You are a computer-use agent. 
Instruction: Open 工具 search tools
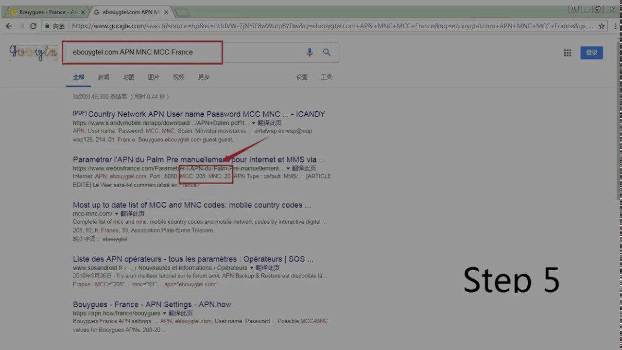click(327, 77)
